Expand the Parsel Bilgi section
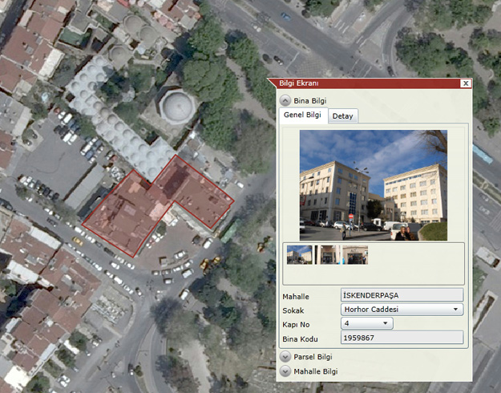This screenshot has width=501, height=393. [285, 356]
